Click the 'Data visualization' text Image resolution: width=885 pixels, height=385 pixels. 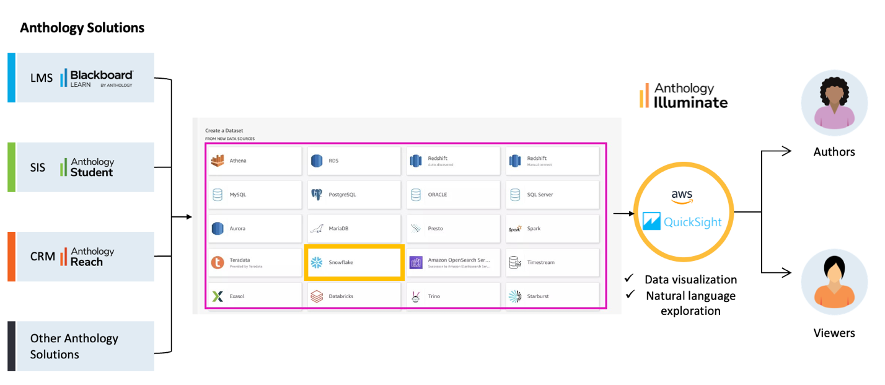(691, 280)
